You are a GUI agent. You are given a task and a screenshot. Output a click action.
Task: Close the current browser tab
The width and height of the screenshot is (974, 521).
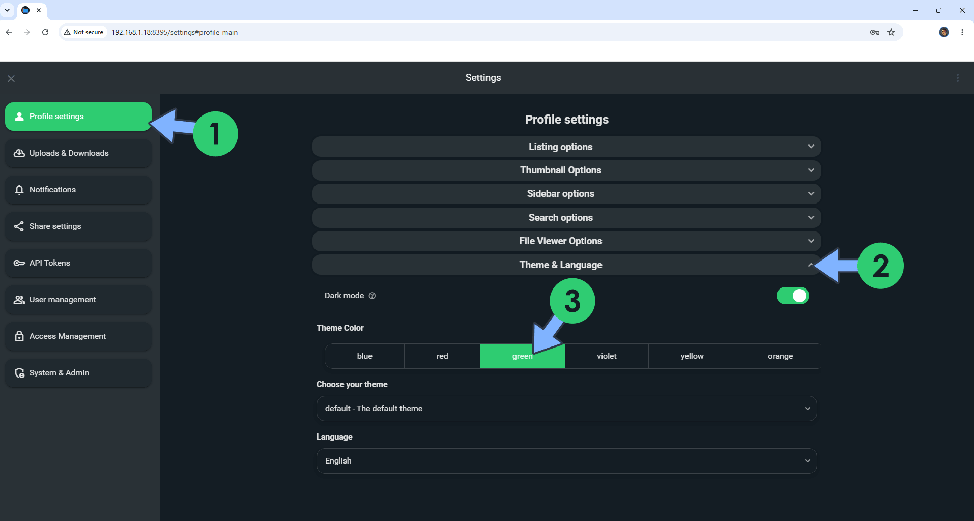tap(39, 10)
